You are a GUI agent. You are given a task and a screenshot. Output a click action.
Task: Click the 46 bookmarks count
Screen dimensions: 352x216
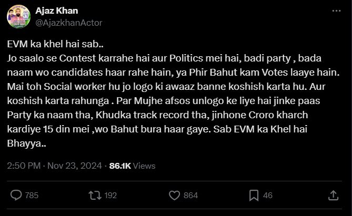(268, 195)
